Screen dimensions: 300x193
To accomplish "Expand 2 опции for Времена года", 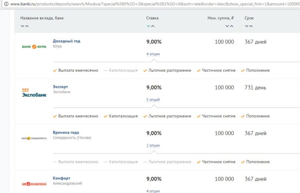I will coord(153,146).
